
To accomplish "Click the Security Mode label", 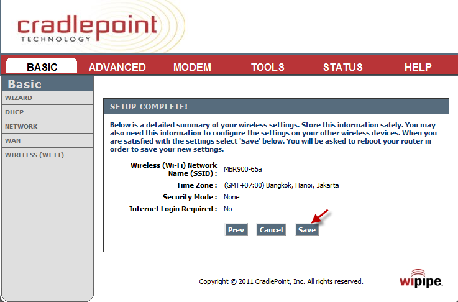I will (190, 197).
